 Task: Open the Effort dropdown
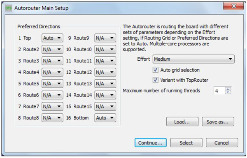[x=193, y=59]
